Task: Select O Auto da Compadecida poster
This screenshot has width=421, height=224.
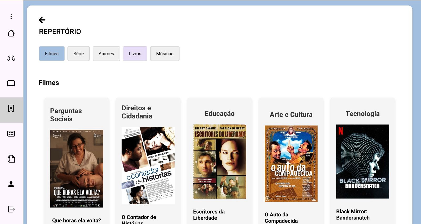Action: (291, 164)
